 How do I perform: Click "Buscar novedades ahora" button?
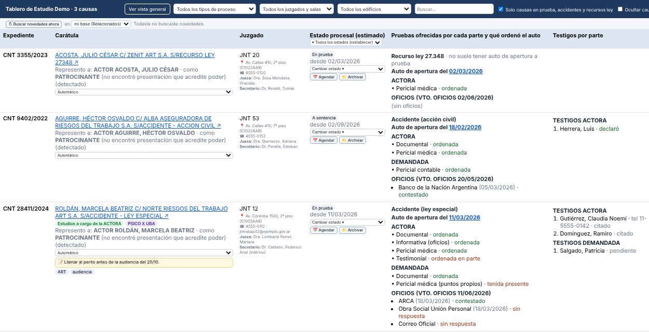point(34,24)
